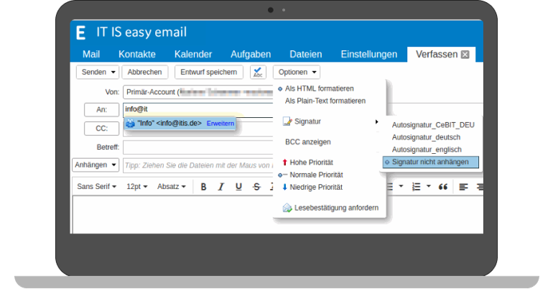Choose Autosignatur_deutsch signature

click(x=426, y=137)
